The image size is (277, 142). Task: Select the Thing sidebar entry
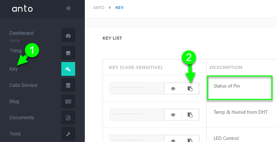click(x=16, y=51)
